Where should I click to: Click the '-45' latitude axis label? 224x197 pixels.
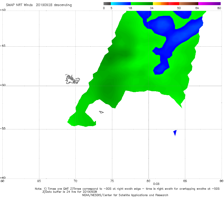pyautogui.click(x=3, y=46)
